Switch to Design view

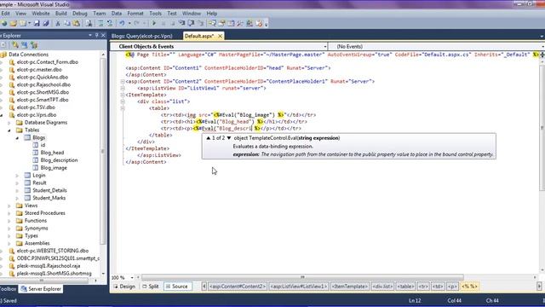(124, 287)
